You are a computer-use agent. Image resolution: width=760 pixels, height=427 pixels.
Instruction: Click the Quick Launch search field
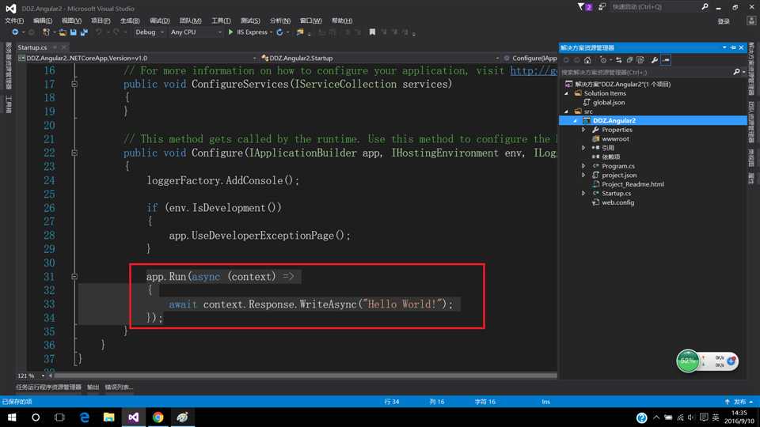coord(655,7)
